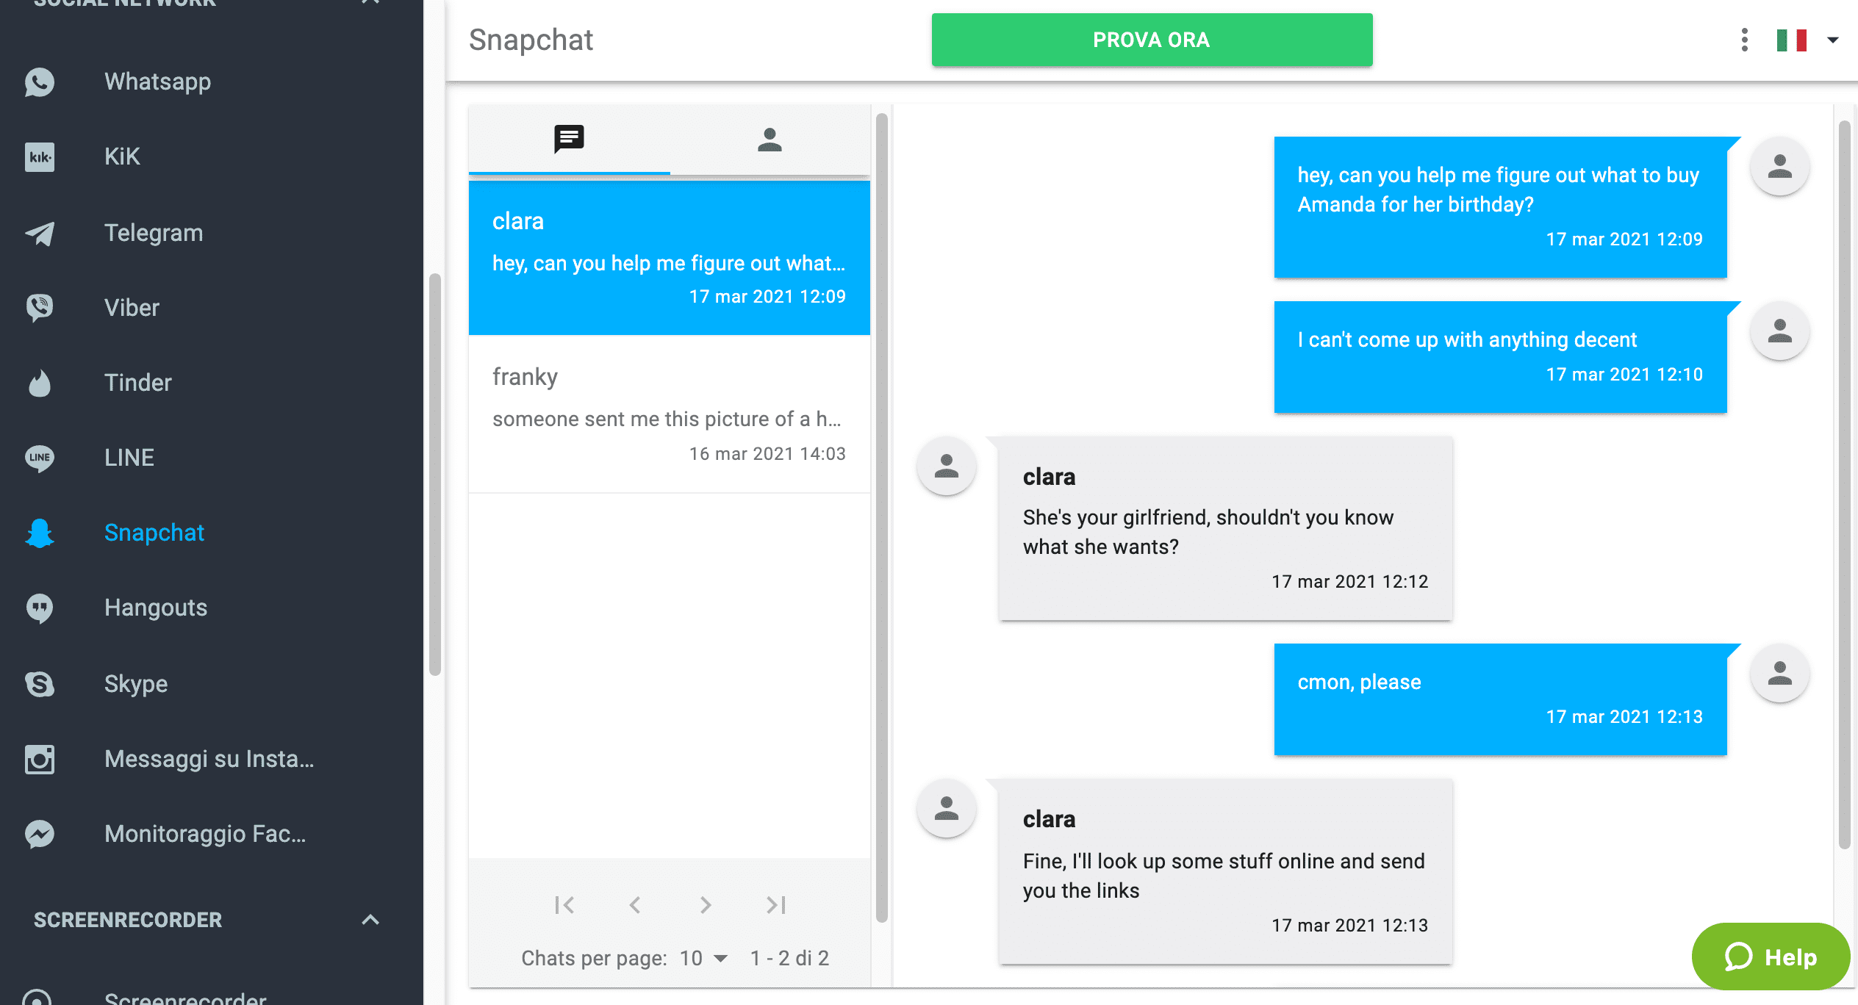The width and height of the screenshot is (1858, 1005).
Task: Open the three-dot options menu
Action: pyautogui.click(x=1744, y=40)
